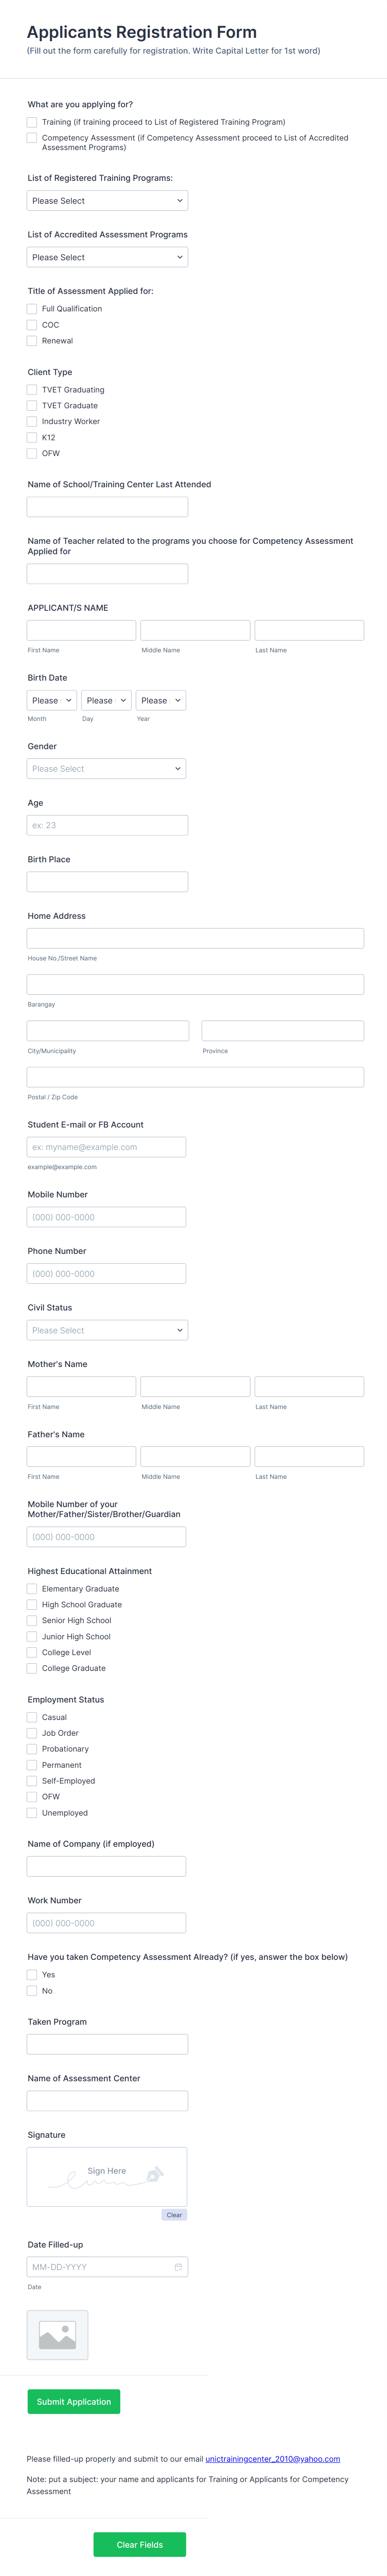Select Full Qualification under Title of Assessment
Screen dimensions: 387x2576
coord(32,309)
